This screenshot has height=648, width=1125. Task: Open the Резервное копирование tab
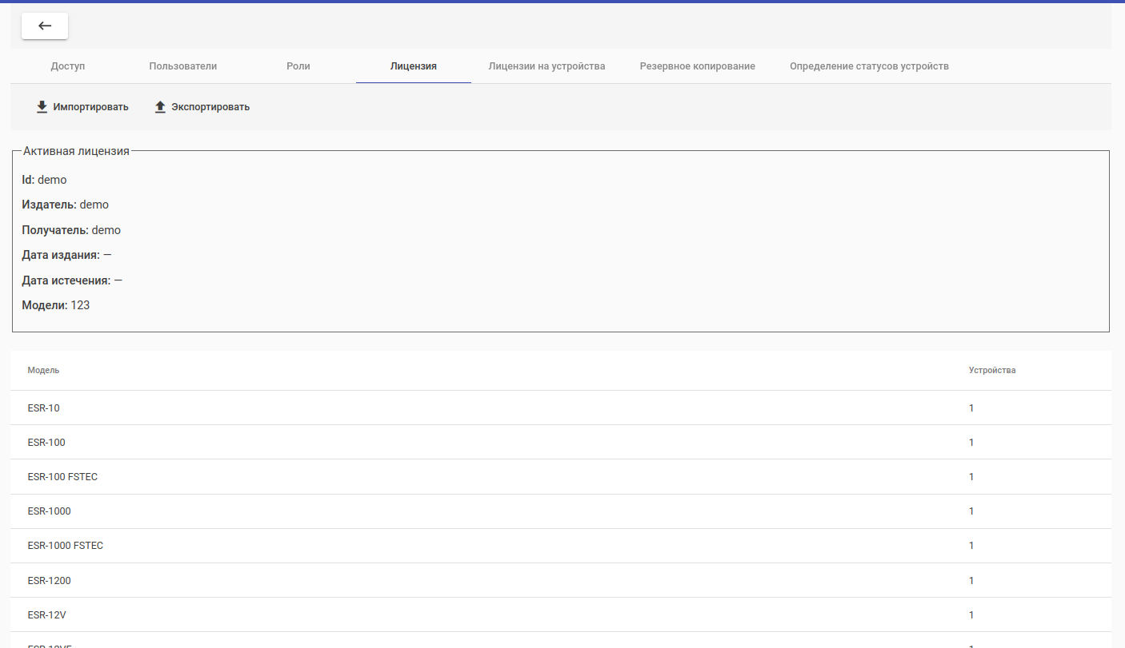(697, 66)
